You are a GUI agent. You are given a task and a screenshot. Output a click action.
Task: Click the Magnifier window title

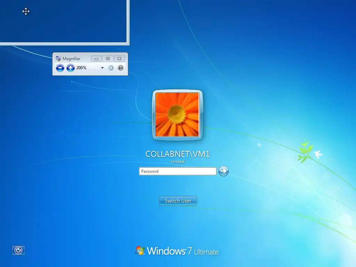click(x=72, y=58)
